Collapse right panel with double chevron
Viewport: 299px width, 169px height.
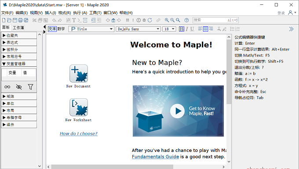tap(291, 29)
